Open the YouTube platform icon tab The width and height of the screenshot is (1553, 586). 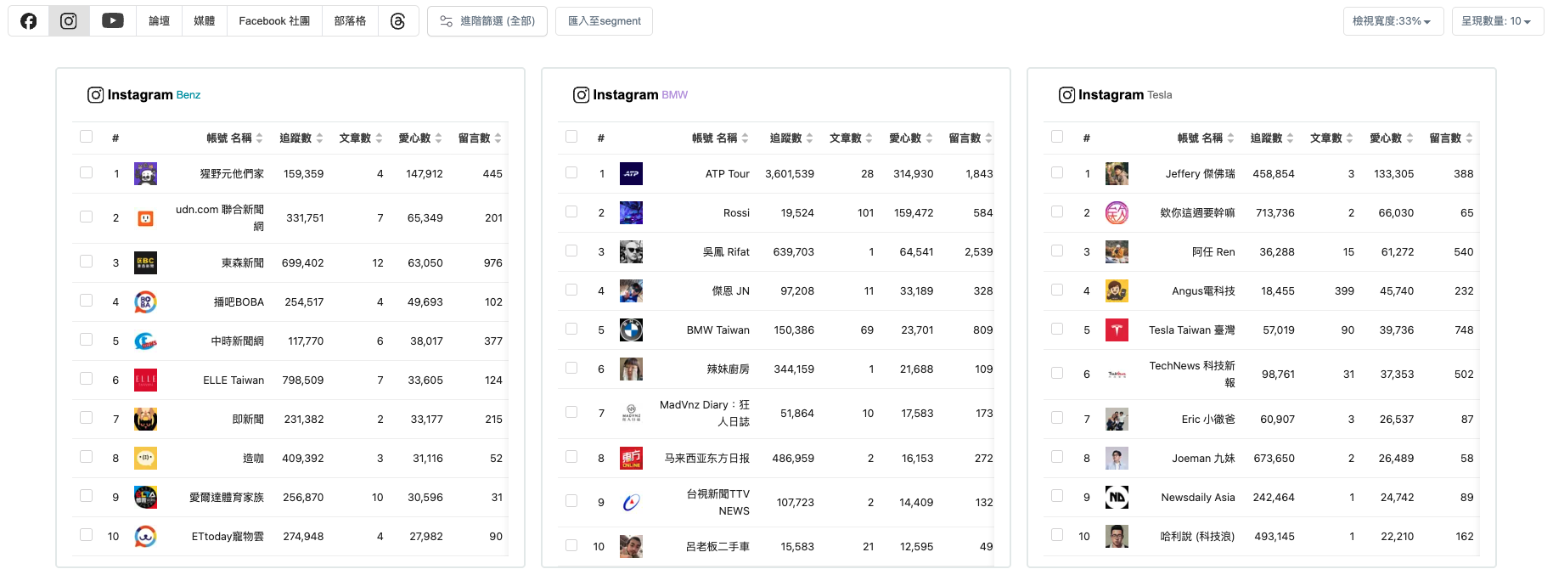click(113, 21)
